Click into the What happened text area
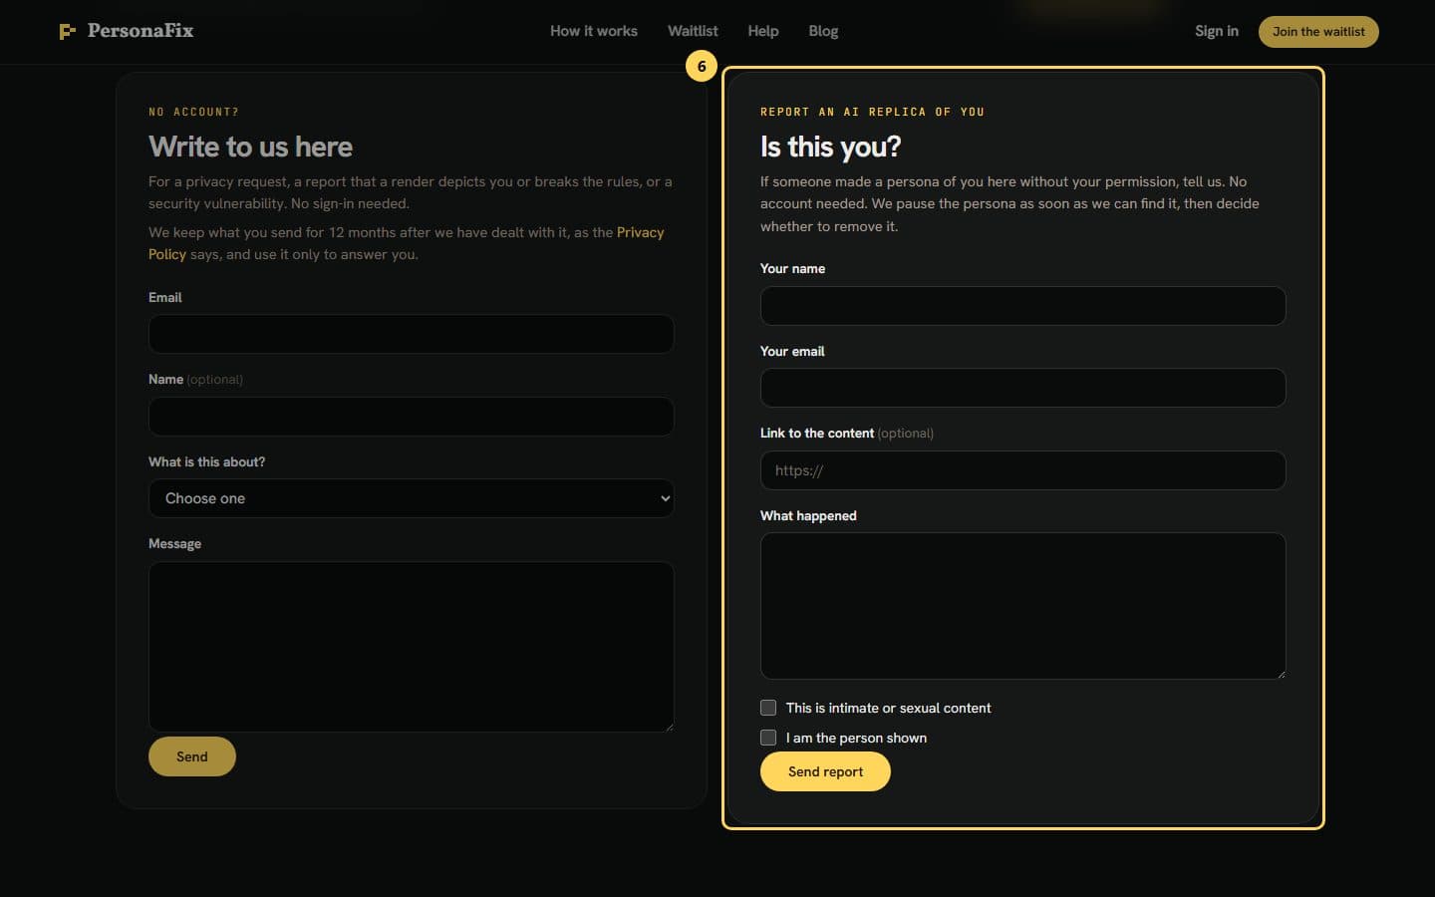Viewport: 1435px width, 897px height. (1023, 606)
